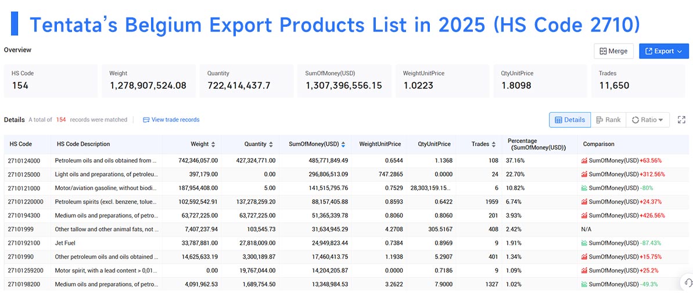Select the Petroleum spirits description cell
Viewport: 693px width, 297px height.
click(x=106, y=202)
